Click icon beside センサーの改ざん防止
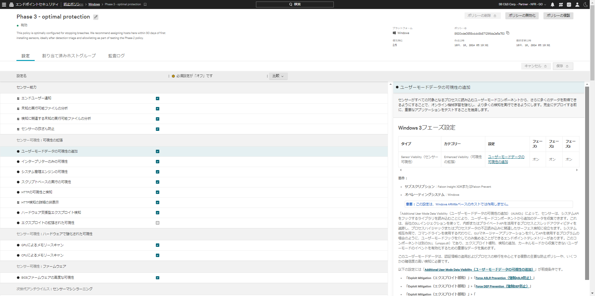 coord(18,129)
